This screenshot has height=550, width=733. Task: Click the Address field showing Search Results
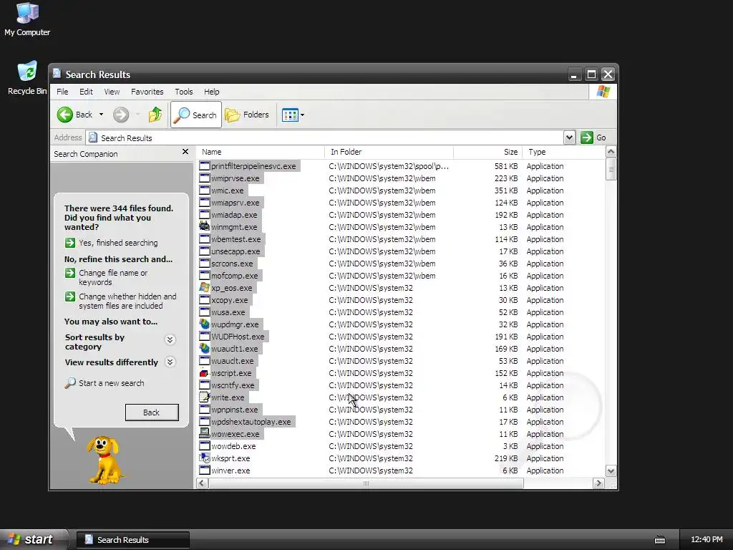pos(326,137)
